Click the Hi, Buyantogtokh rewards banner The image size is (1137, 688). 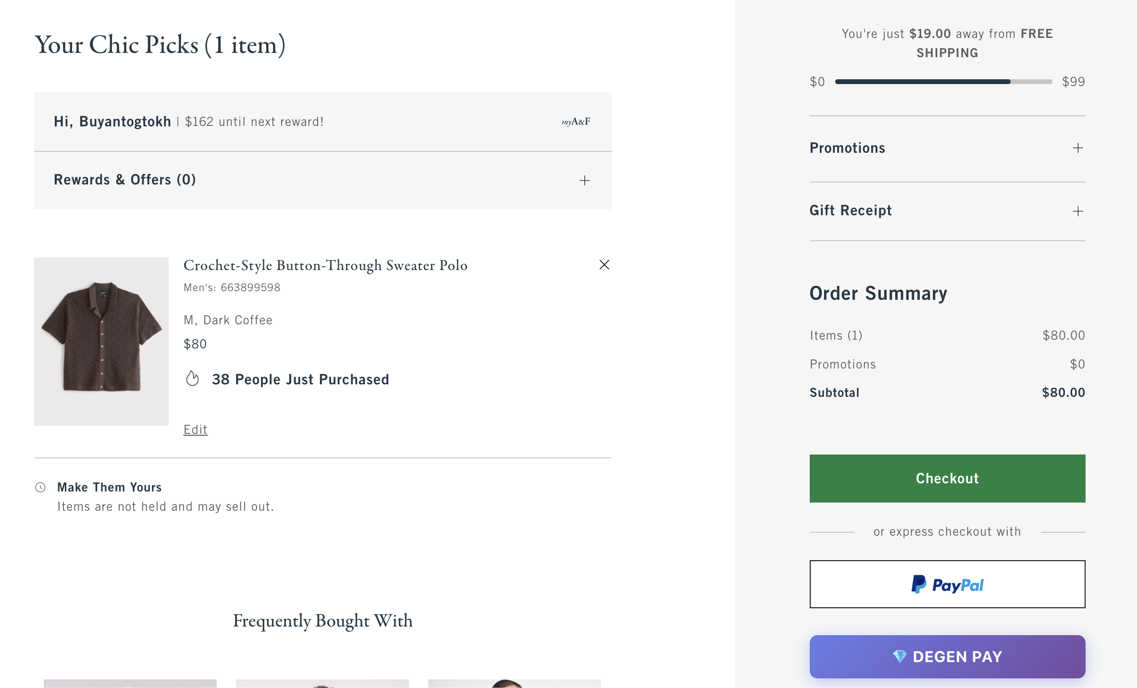click(x=188, y=122)
